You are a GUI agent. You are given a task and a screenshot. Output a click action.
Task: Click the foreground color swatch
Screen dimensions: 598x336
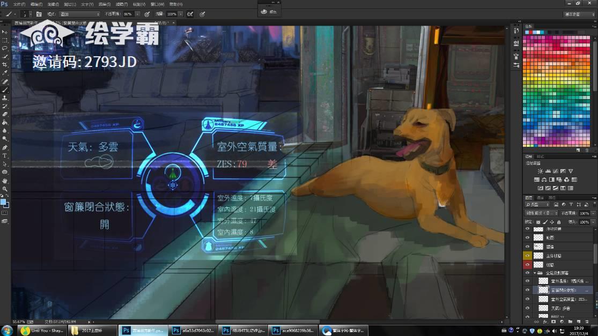(3, 202)
